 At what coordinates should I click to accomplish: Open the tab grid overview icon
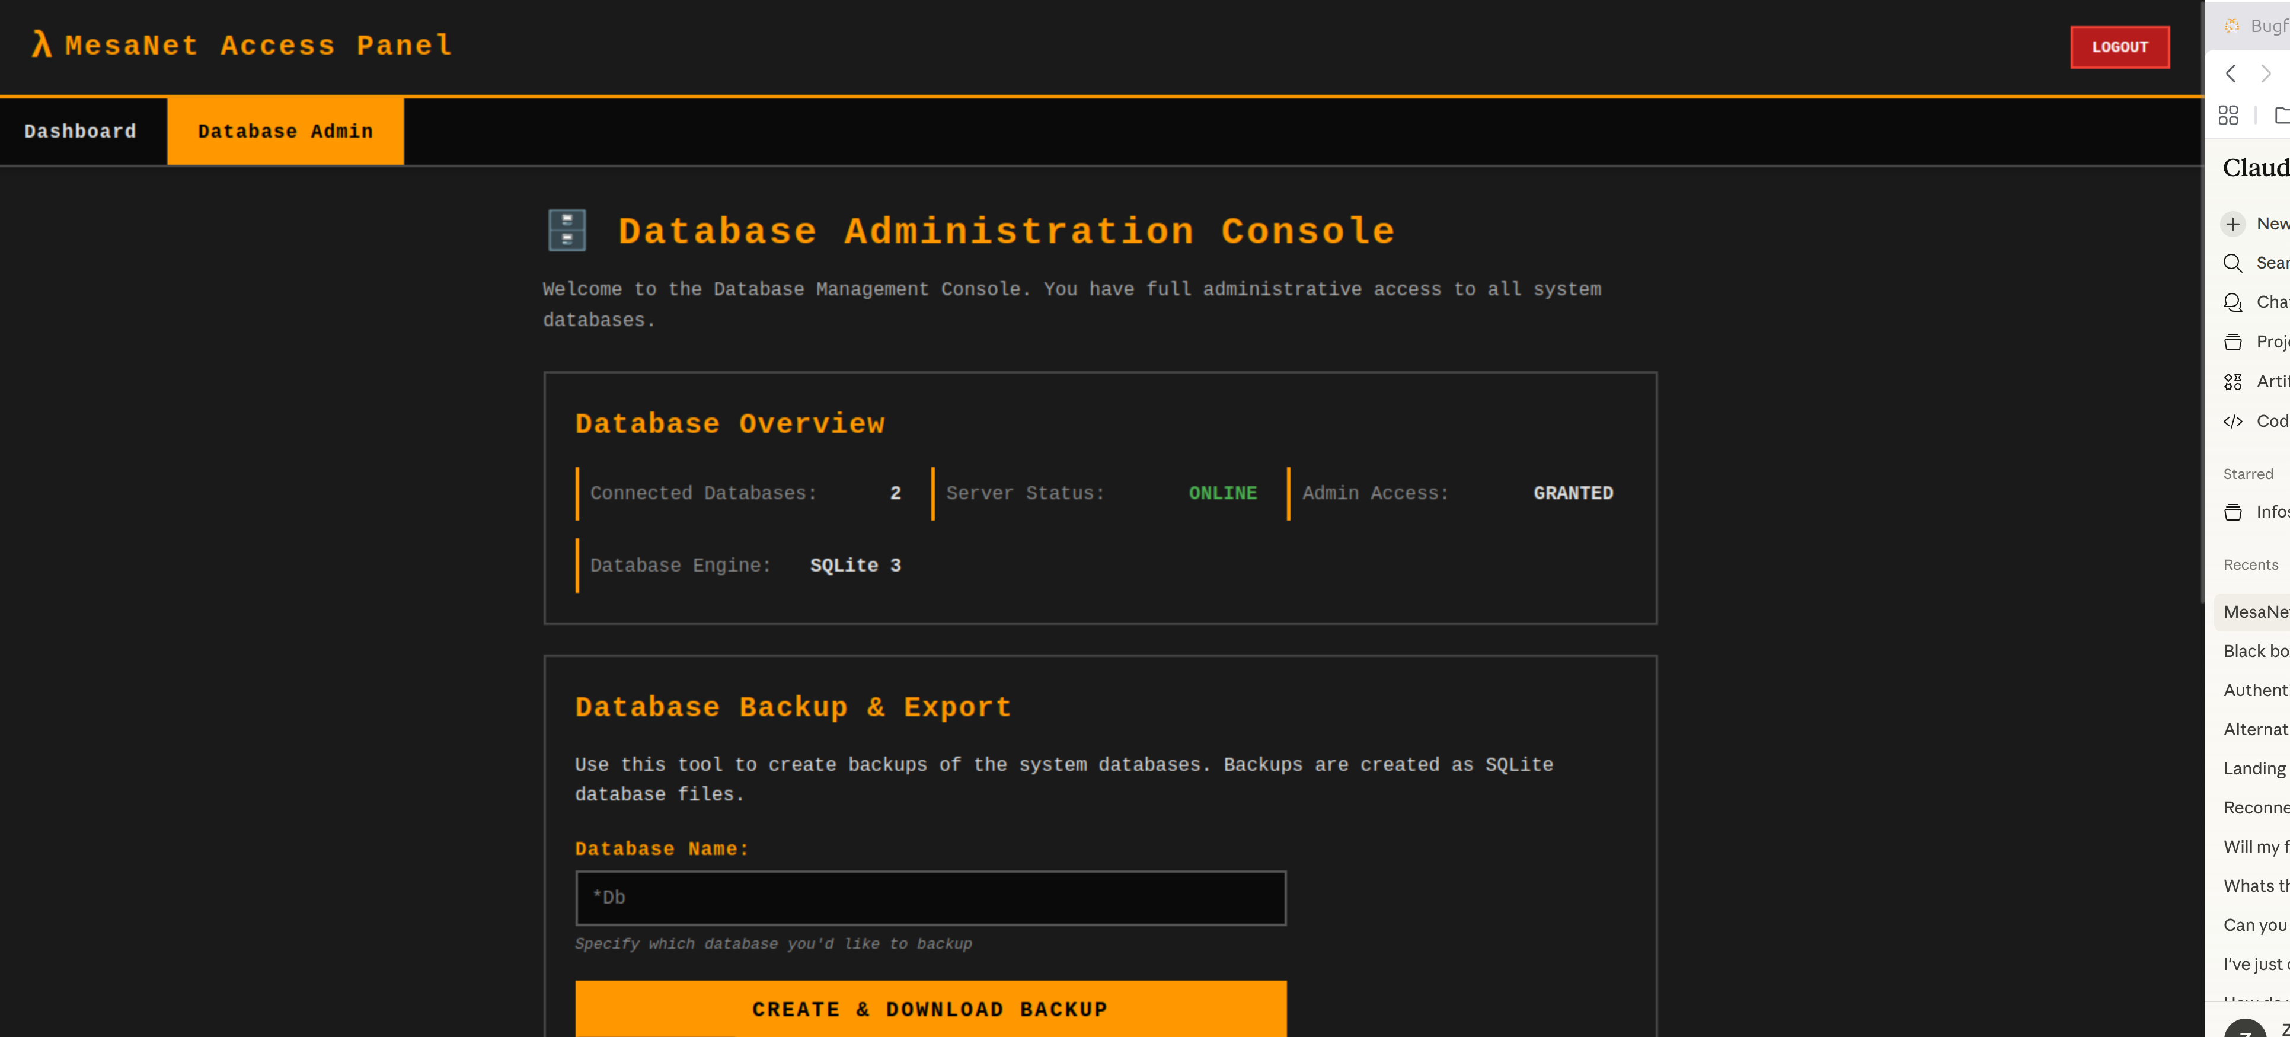[2228, 116]
